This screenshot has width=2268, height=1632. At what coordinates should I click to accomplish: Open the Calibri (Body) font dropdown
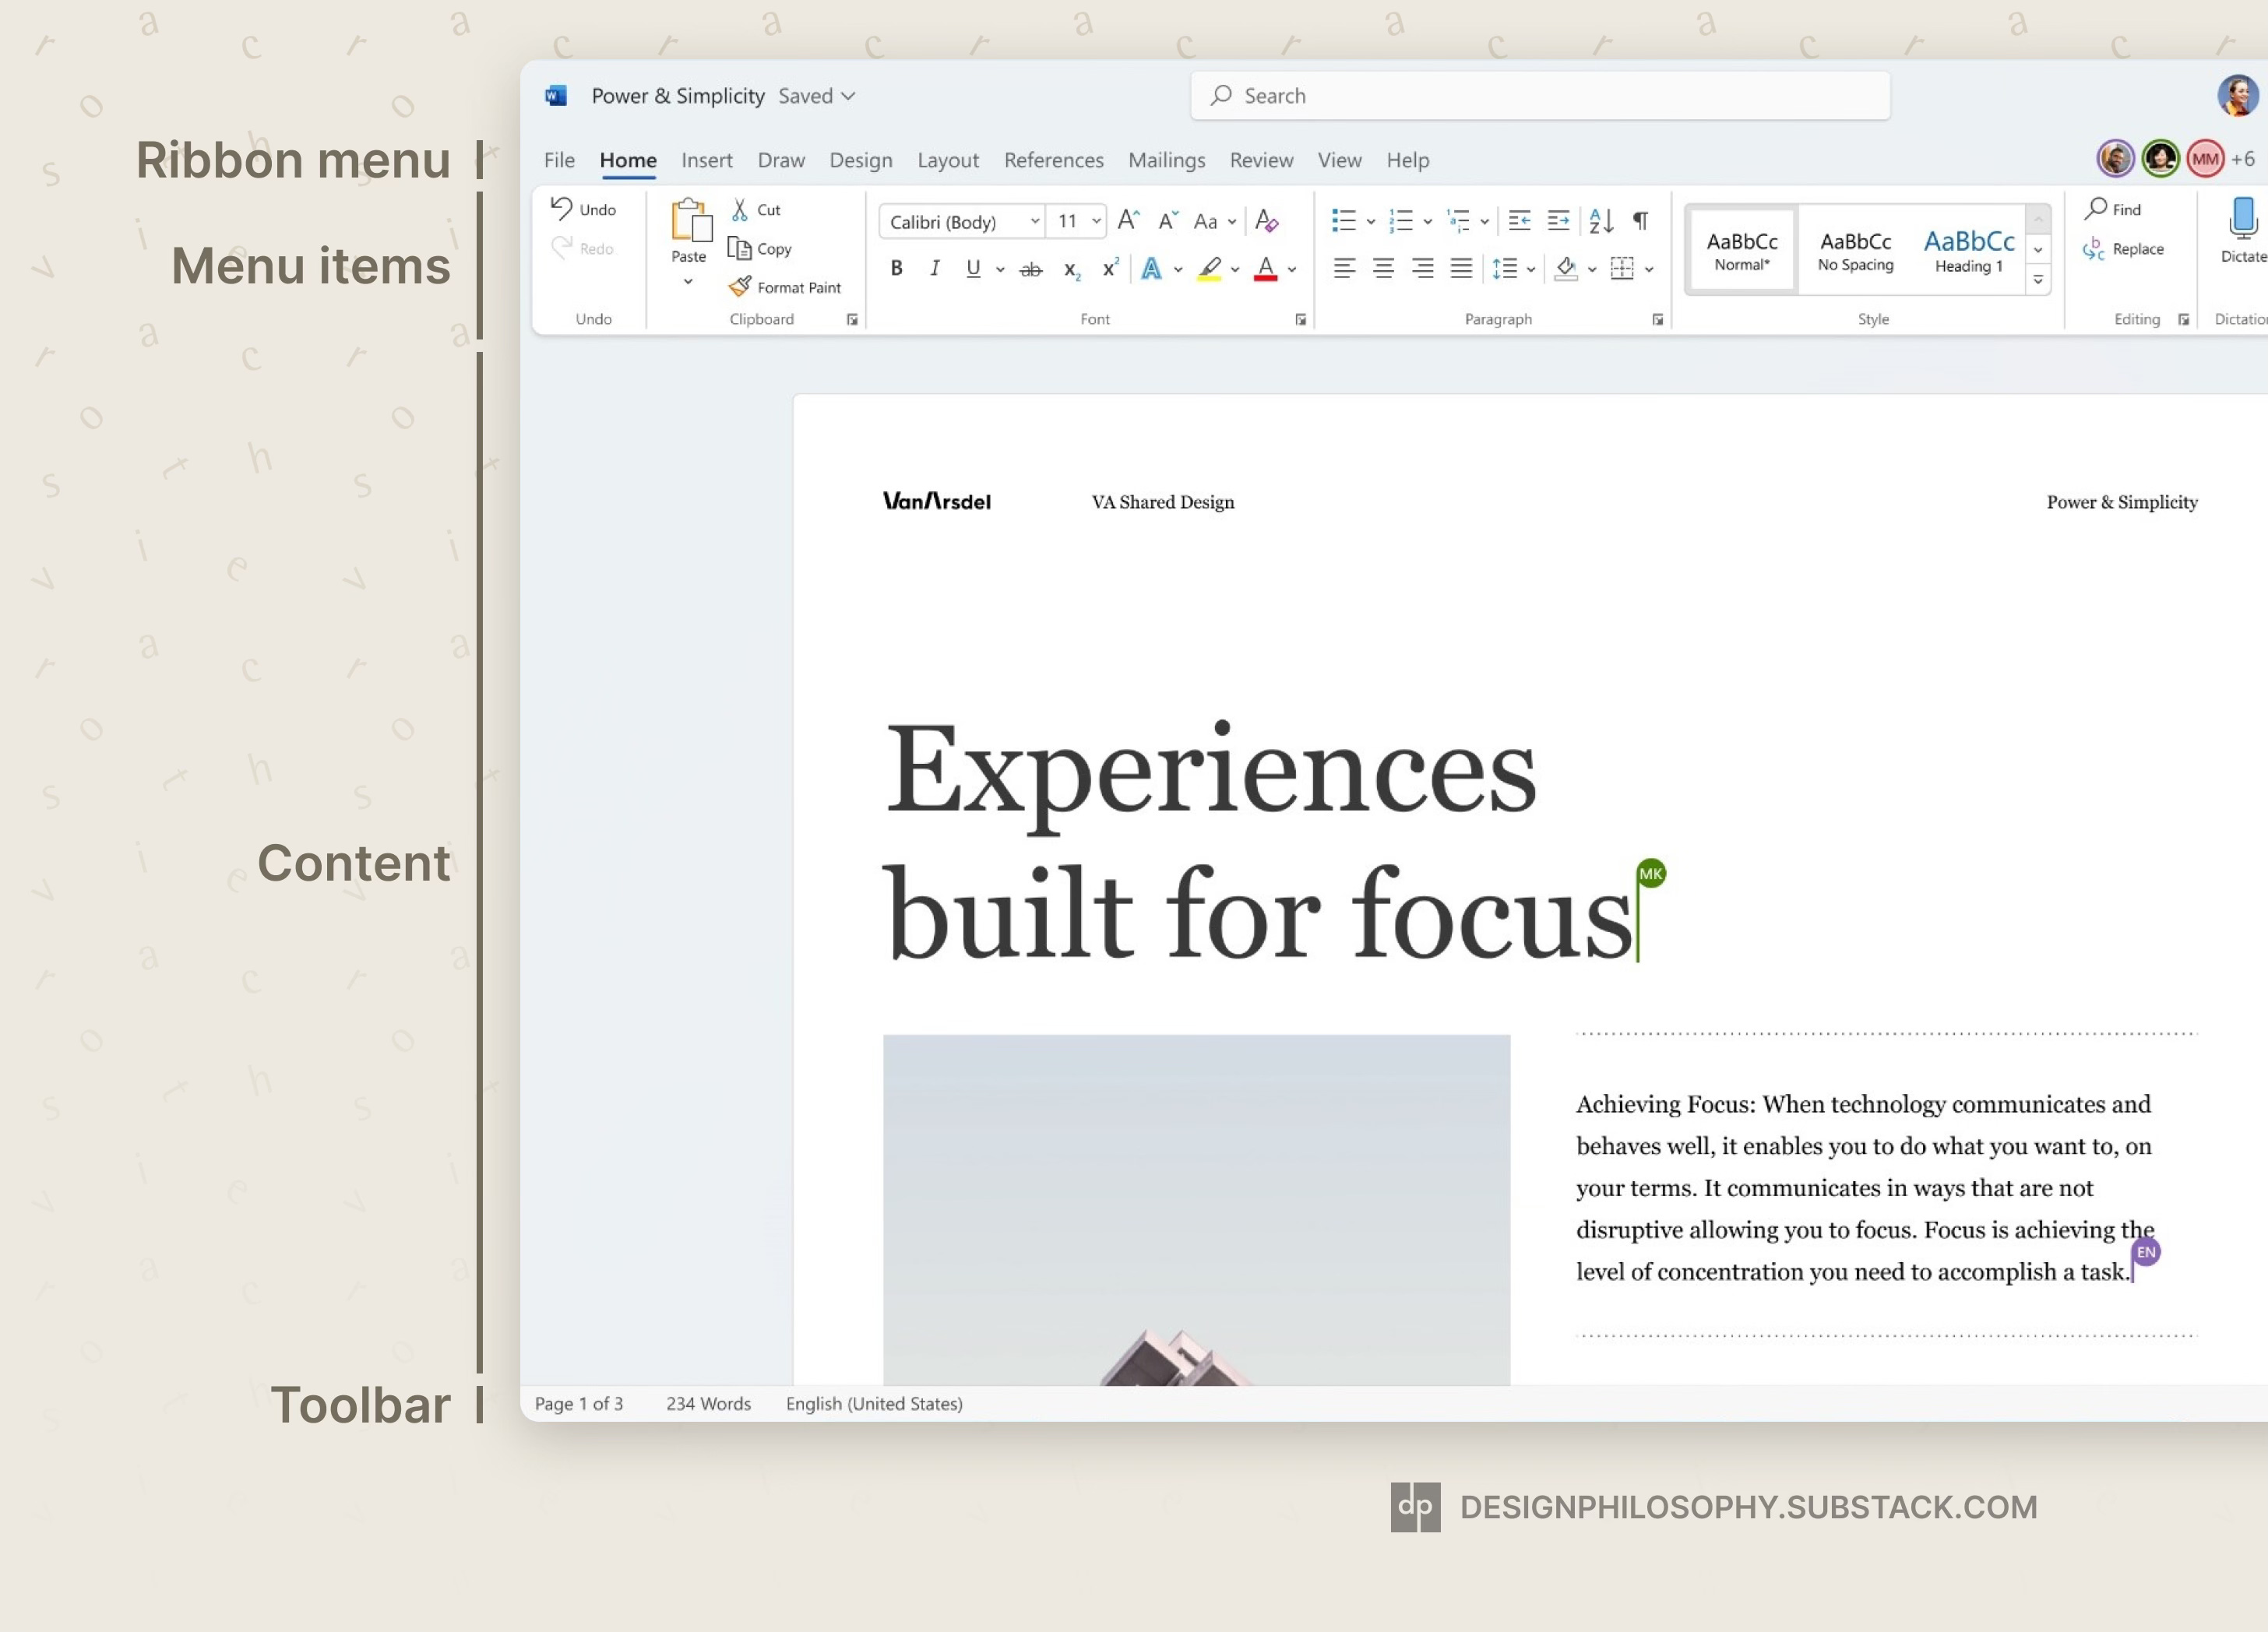click(x=1035, y=221)
